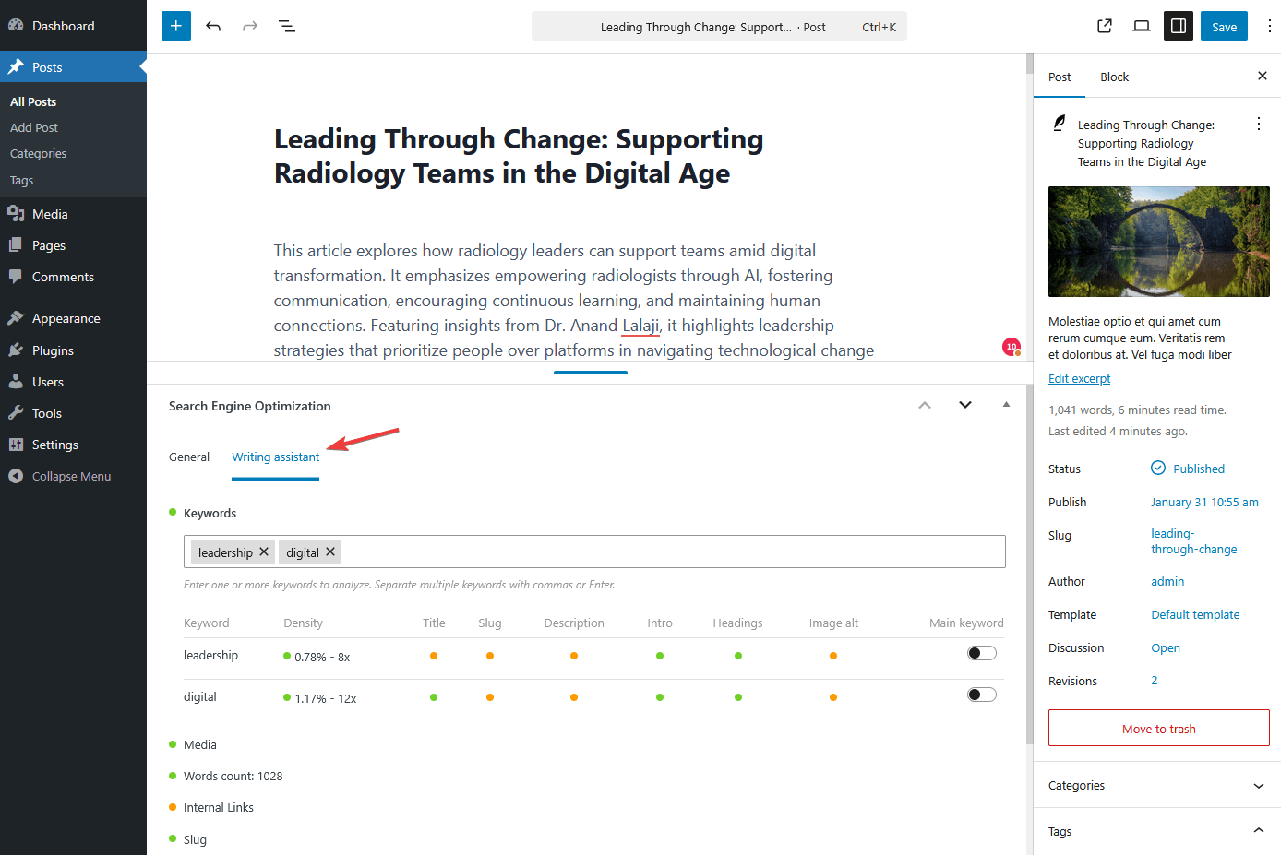Click the keywords input field

coord(664,552)
